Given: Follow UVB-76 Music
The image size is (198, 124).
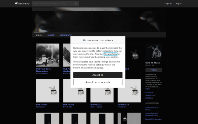Looking at the screenshot, I should (x=154, y=70).
